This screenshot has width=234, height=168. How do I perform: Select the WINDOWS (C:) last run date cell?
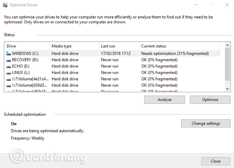pyautogui.click(x=116, y=54)
